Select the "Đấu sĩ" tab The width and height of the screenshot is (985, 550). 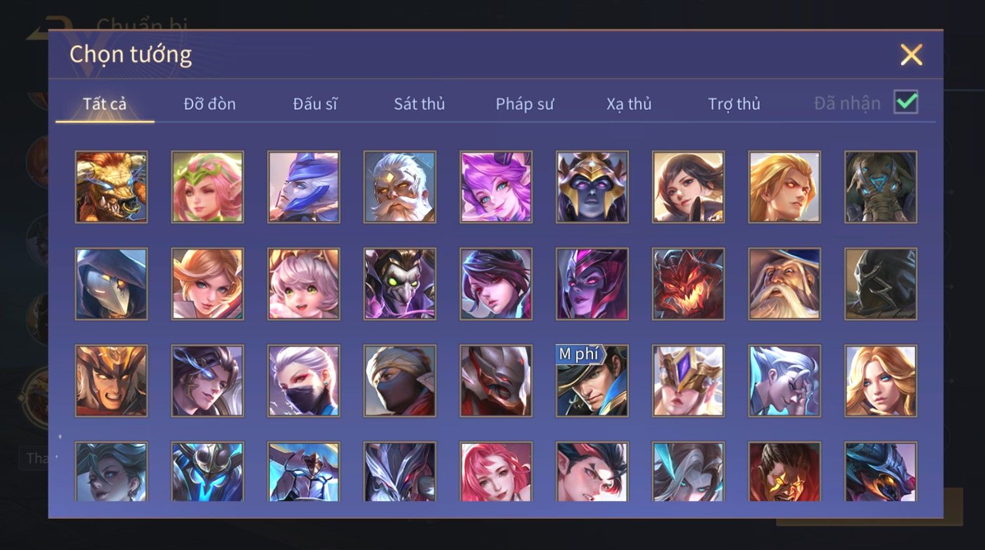(x=315, y=103)
